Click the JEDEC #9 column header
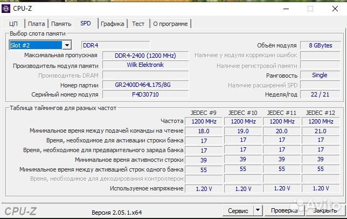 [x=204, y=113]
